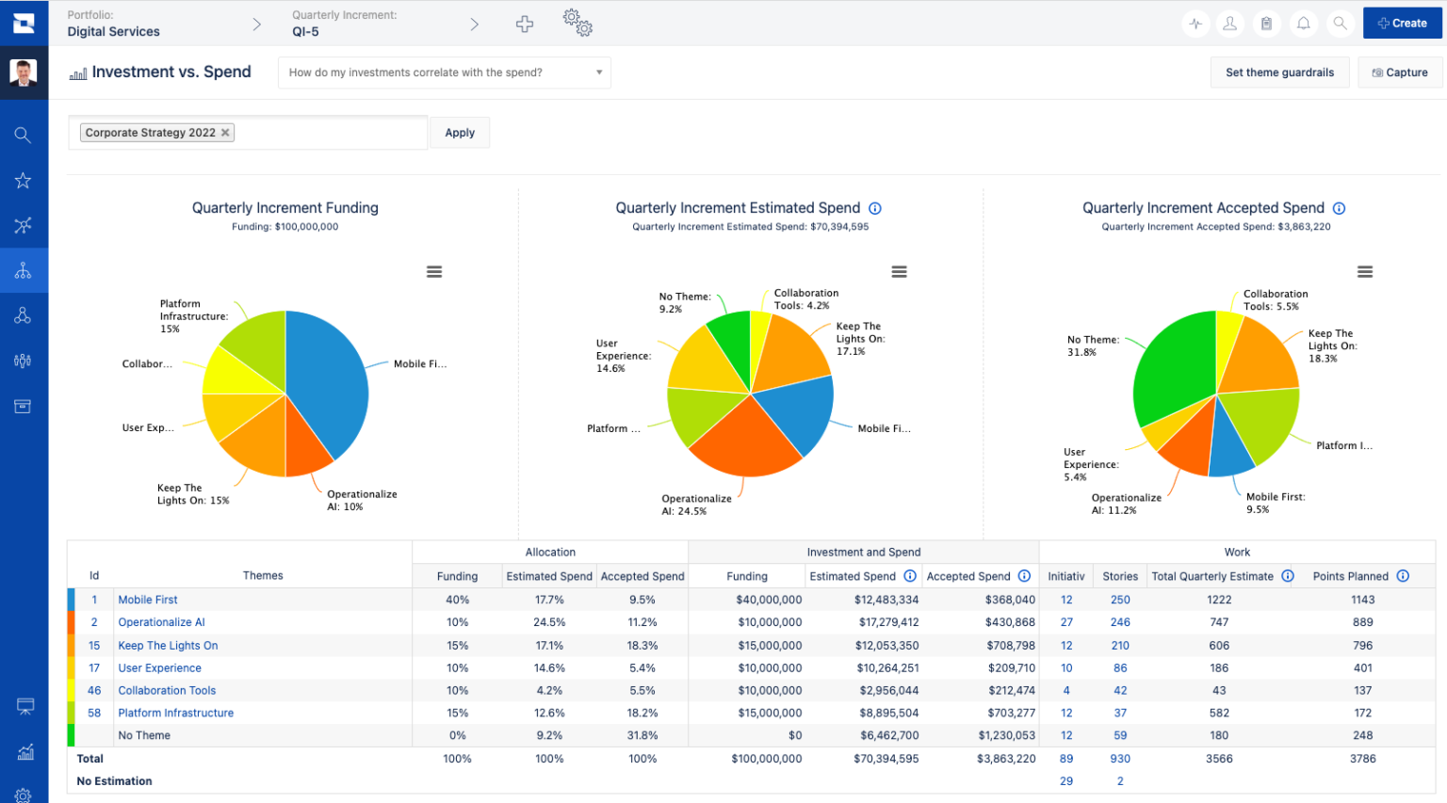Image resolution: width=1447 pixels, height=803 pixels.
Task: Open the Accepted Spend chart hamburger menu
Action: [1365, 271]
